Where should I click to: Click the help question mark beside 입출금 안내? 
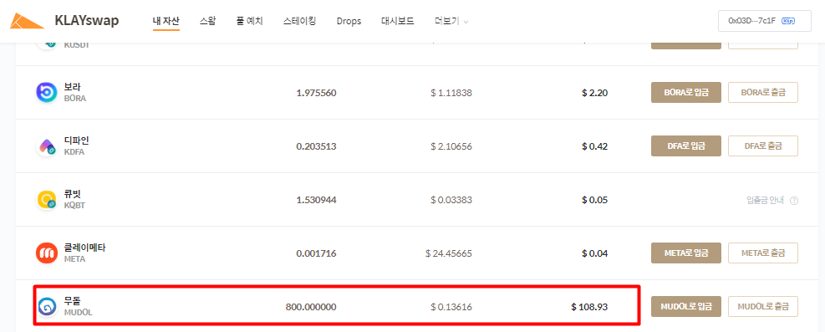coord(794,201)
